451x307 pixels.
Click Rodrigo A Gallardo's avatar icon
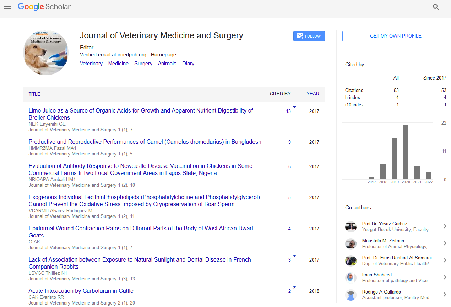click(x=351, y=295)
